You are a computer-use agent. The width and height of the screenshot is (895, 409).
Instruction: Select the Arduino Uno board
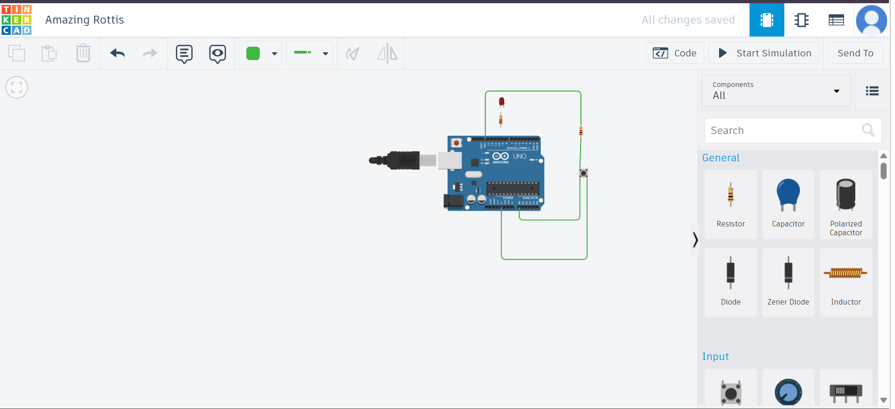pos(495,173)
